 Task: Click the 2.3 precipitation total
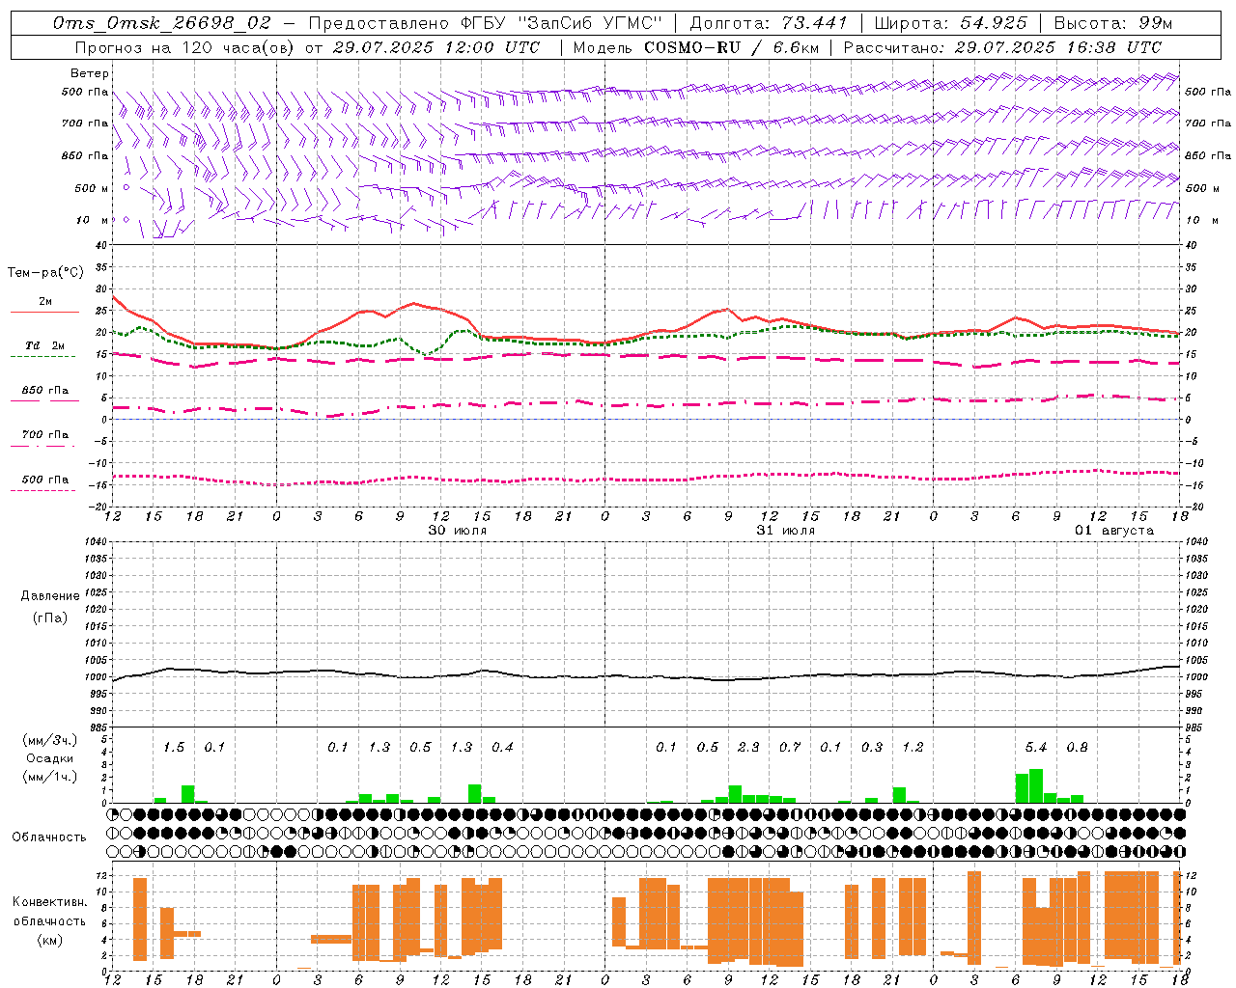pyautogui.click(x=748, y=747)
